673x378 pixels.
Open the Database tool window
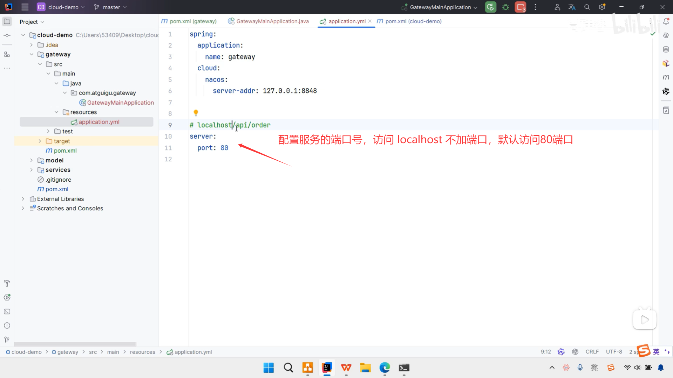[x=666, y=49]
